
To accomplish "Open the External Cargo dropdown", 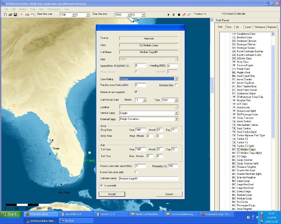I will tap(176, 119).
